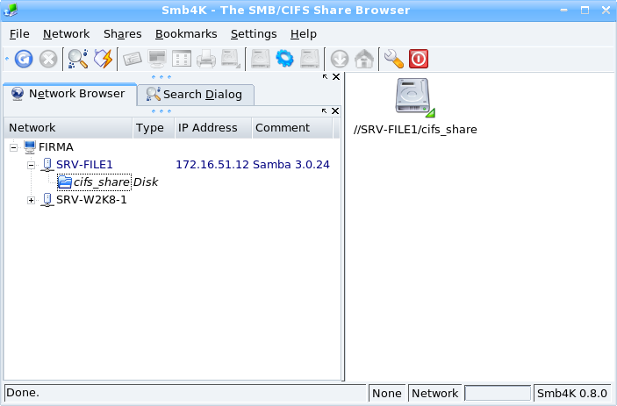Click the empty progress bar in status bar
The image size is (617, 406).
[498, 393]
